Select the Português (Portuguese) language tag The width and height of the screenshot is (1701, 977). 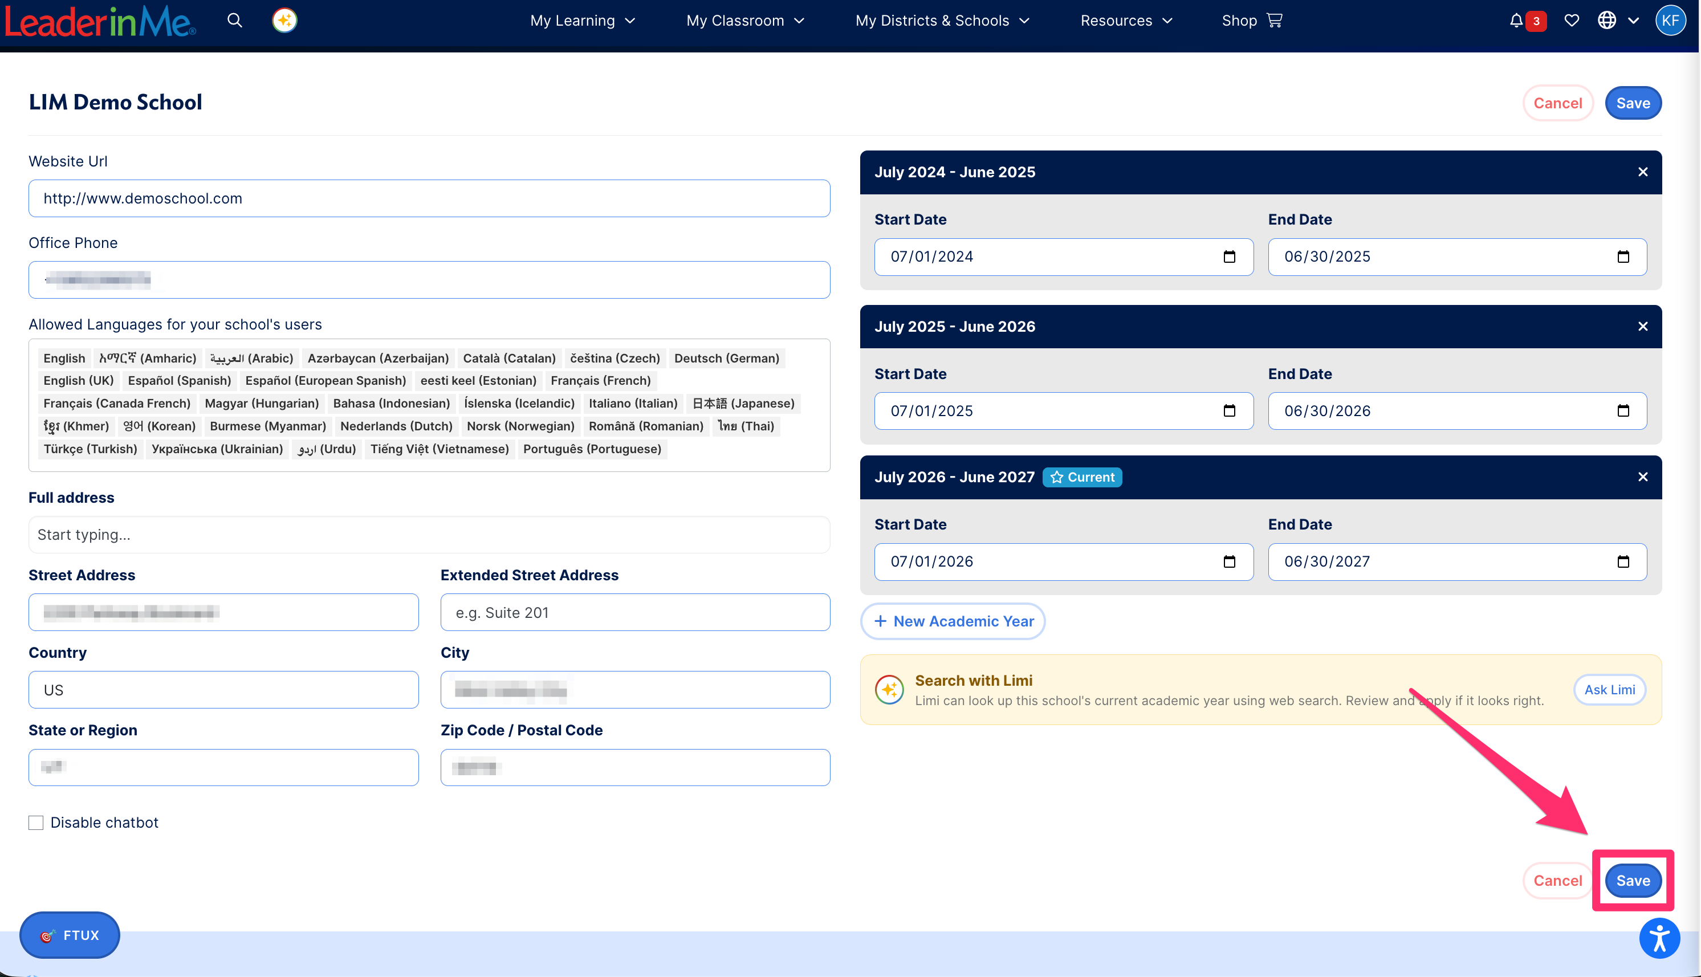[592, 449]
